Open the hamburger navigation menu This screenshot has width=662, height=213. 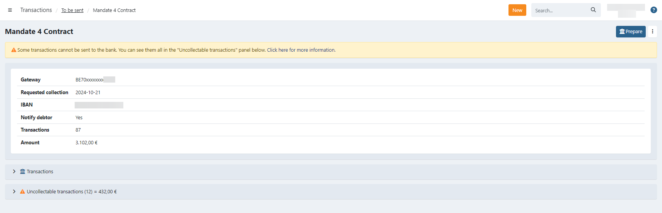tap(10, 10)
